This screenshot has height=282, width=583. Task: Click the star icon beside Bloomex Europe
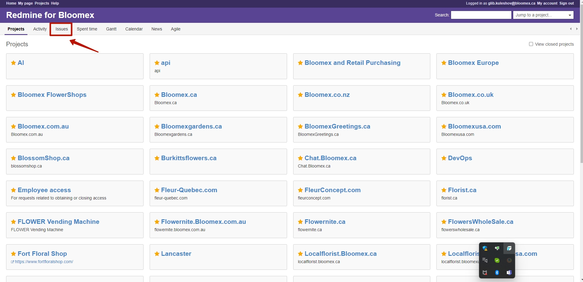[444, 63]
